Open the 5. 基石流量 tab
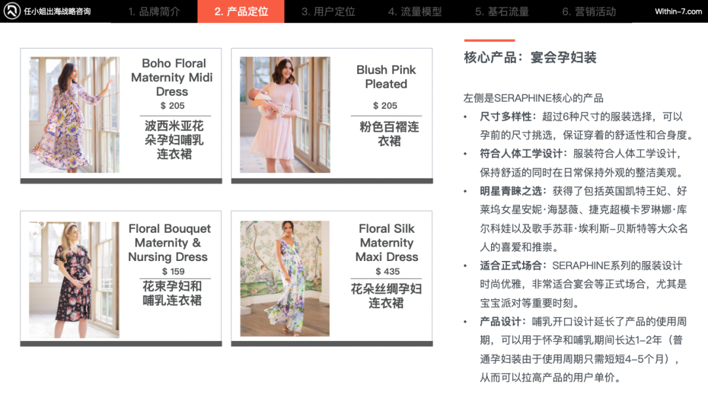Screen dimensions: 708x398 [501, 11]
